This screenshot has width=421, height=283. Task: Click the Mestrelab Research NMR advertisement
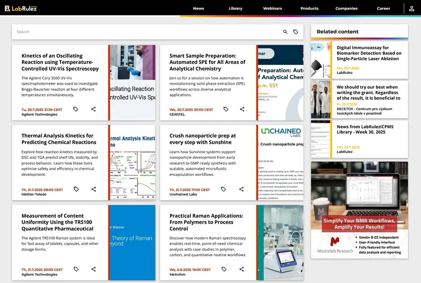[359, 210]
